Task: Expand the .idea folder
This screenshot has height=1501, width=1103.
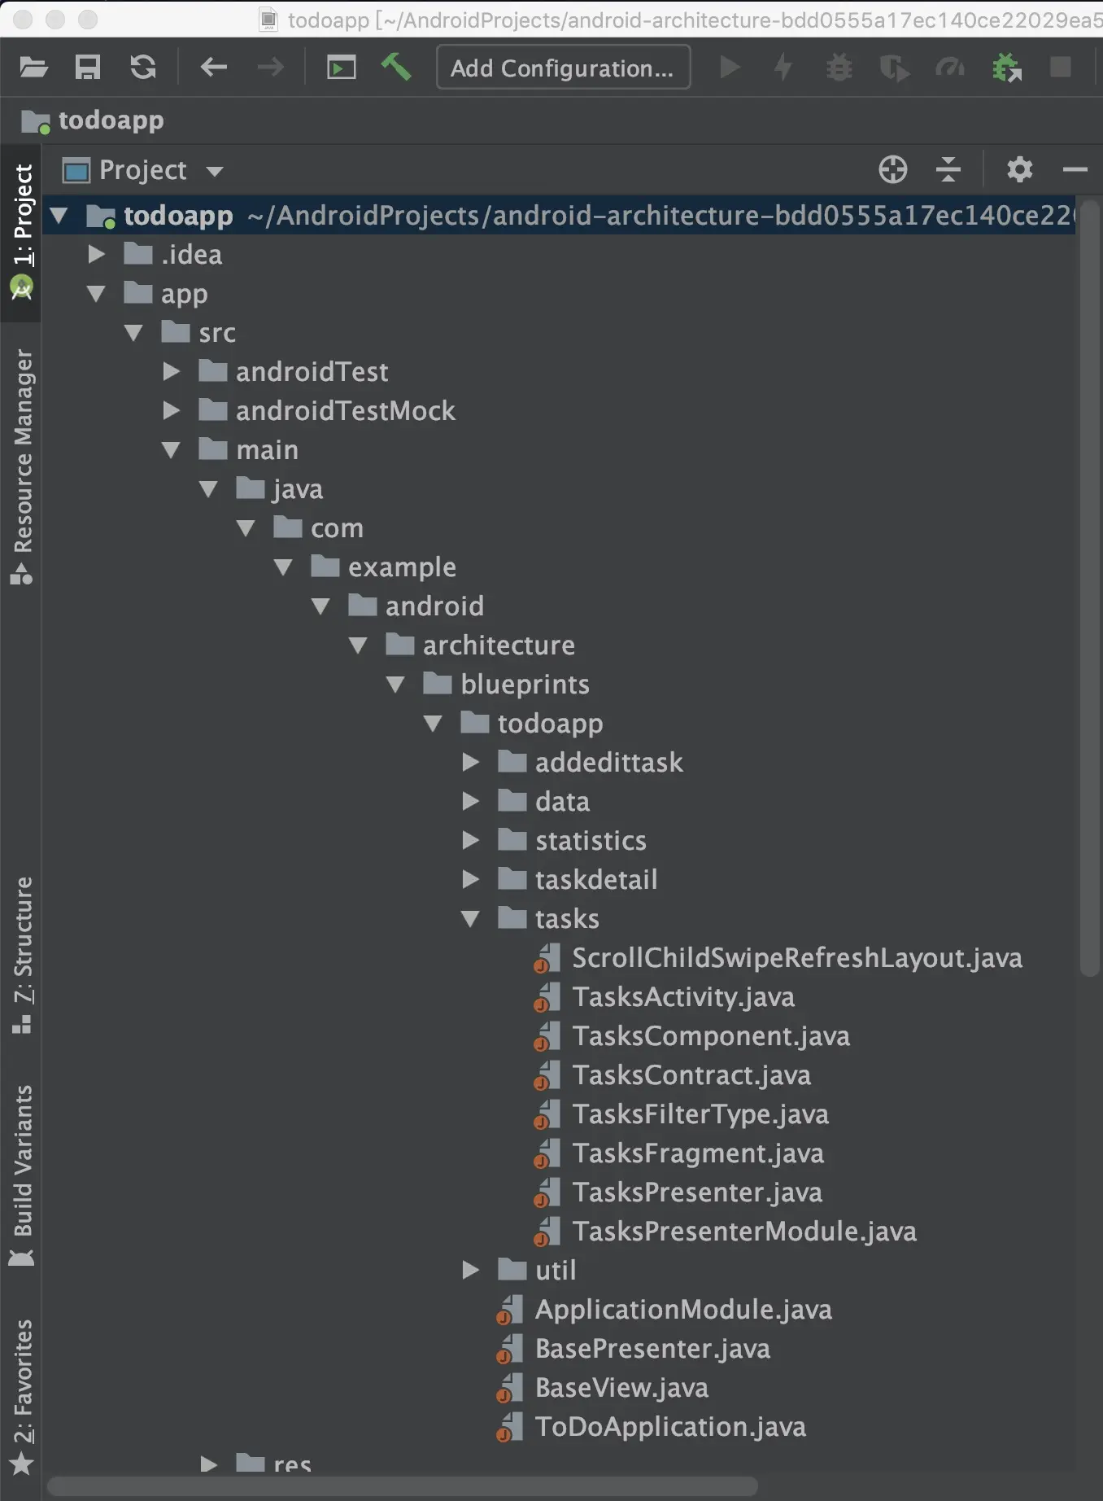Action: 96,254
